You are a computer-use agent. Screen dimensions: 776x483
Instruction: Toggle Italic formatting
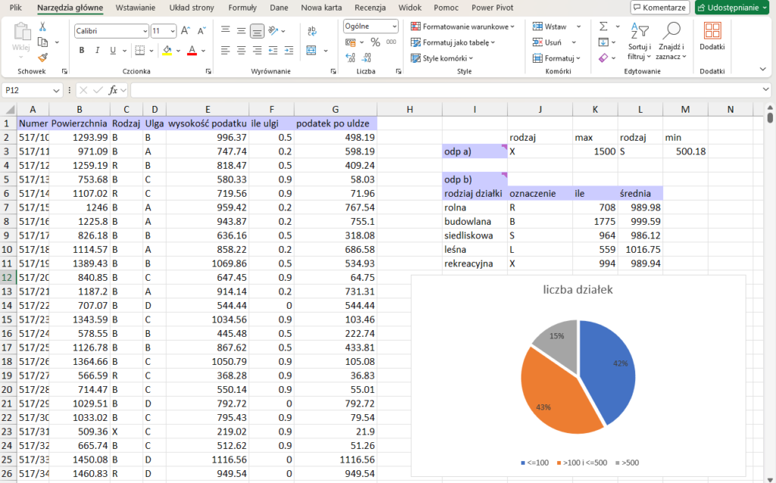[x=98, y=51]
